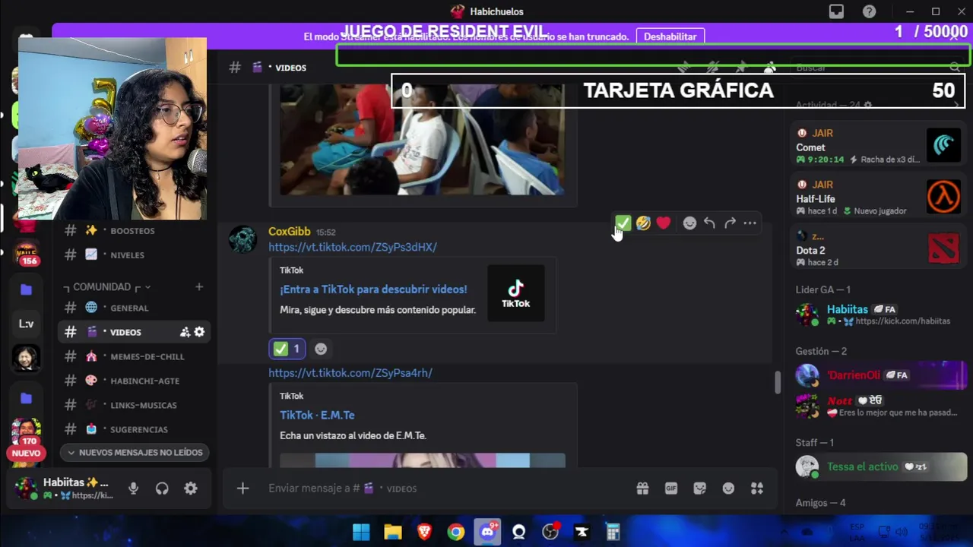Open the Discord inbox icon in title bar
The width and height of the screenshot is (973, 547).
pyautogui.click(x=836, y=11)
